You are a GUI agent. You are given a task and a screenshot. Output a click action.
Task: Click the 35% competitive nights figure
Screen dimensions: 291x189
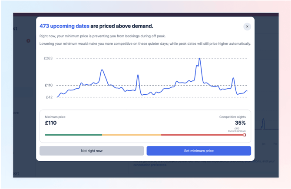point(240,123)
